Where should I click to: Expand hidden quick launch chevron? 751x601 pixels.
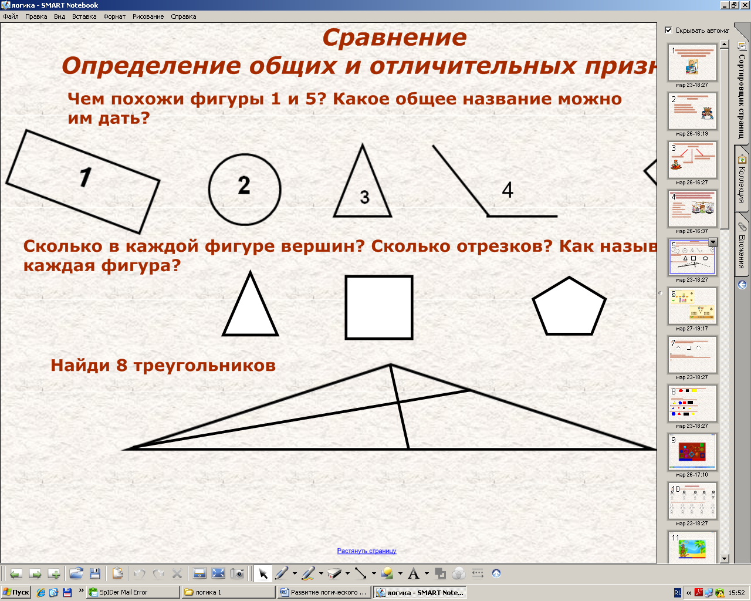(82, 592)
